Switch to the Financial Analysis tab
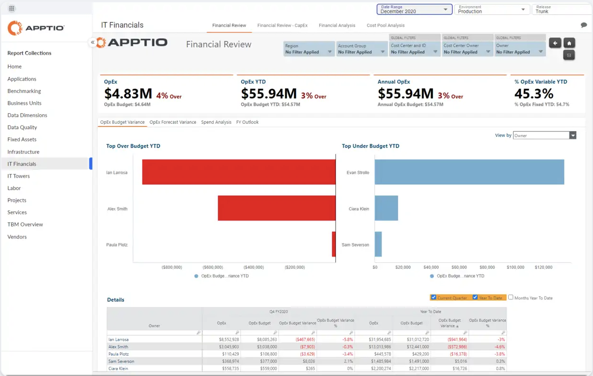This screenshot has height=376, width=593. (337, 26)
